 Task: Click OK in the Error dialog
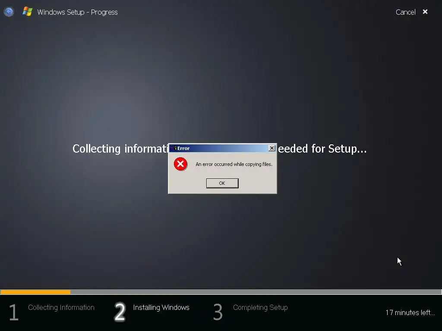click(222, 183)
